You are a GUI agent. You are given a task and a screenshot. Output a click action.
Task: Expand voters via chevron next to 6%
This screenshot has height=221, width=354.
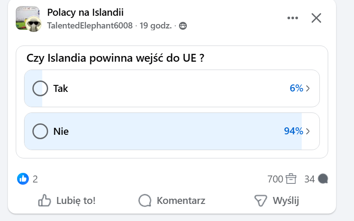pos(308,88)
